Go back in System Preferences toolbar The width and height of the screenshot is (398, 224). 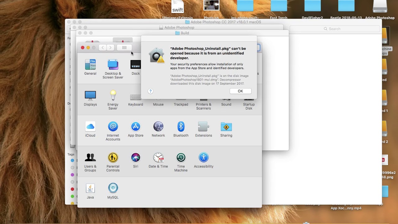pyautogui.click(x=103, y=48)
